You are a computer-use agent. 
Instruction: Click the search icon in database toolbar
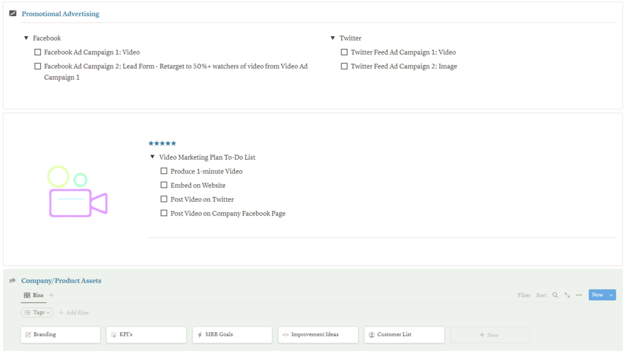pyautogui.click(x=555, y=295)
